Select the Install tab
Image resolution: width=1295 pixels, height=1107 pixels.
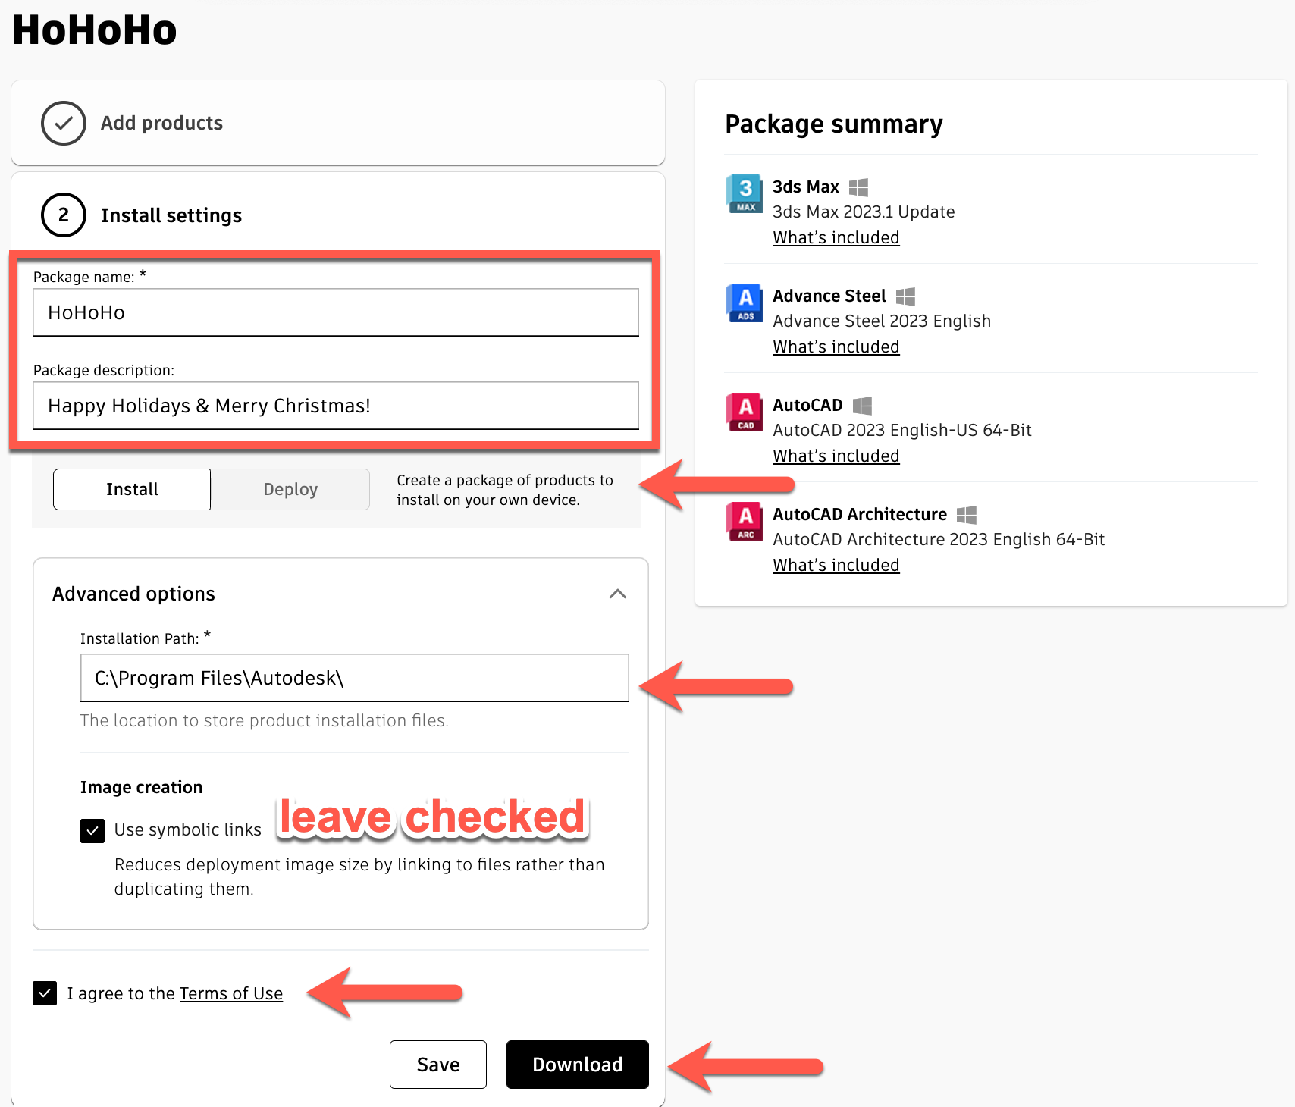(132, 489)
